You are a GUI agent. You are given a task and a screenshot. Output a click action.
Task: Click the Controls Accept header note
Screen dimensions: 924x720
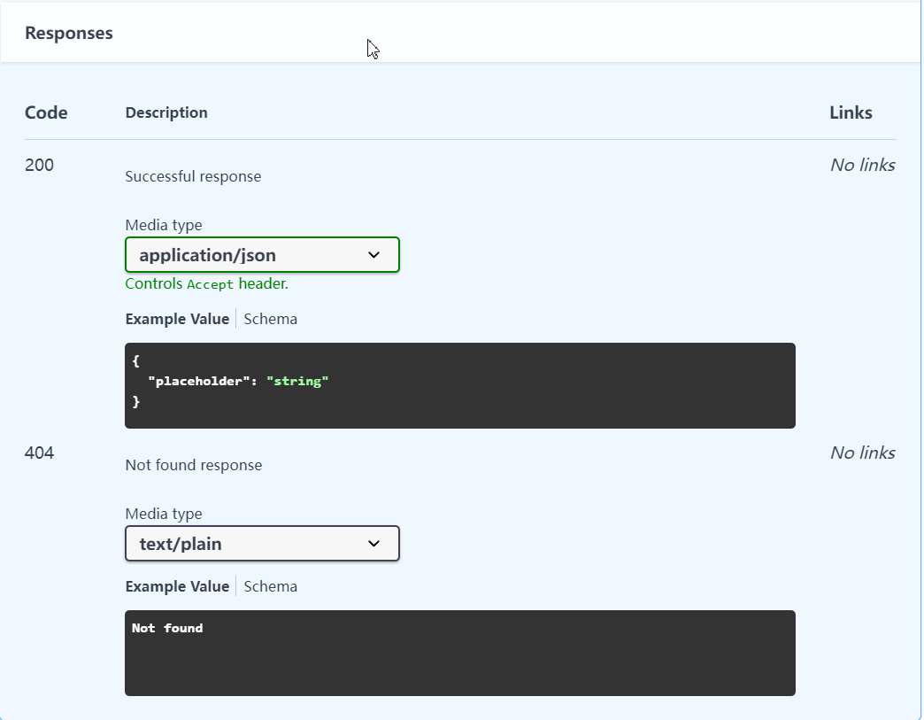[207, 283]
